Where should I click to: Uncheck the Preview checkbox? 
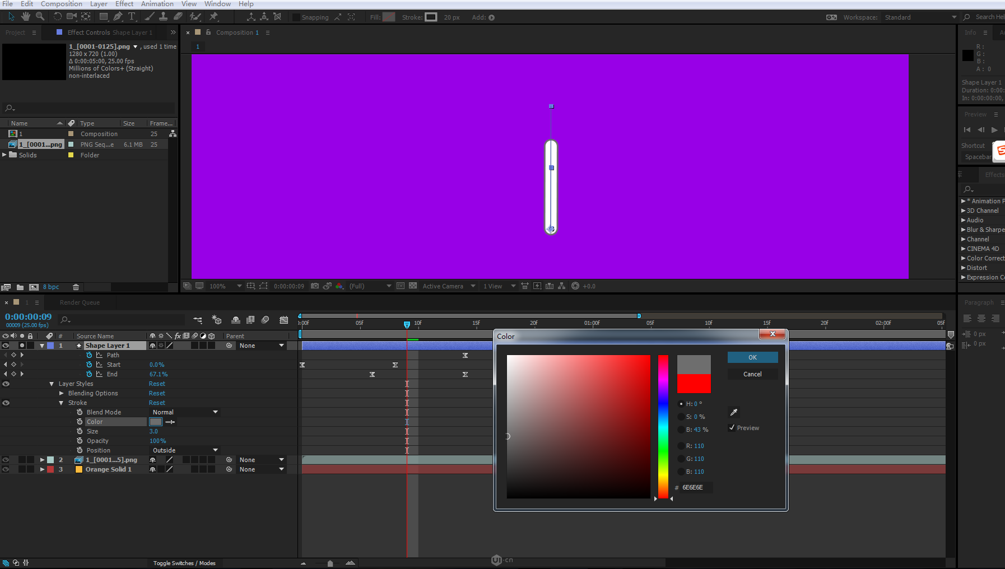click(732, 428)
